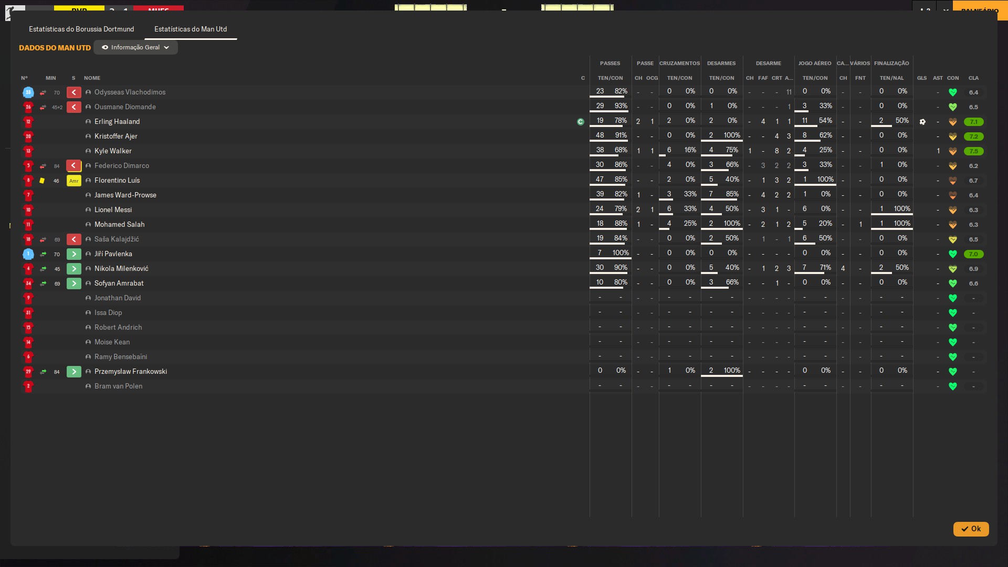Open Mohamed Salah player profile
The image size is (1008, 567).
point(119,225)
